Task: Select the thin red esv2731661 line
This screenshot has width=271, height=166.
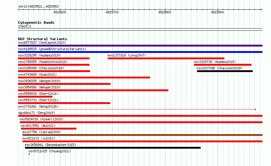Action: (137, 109)
